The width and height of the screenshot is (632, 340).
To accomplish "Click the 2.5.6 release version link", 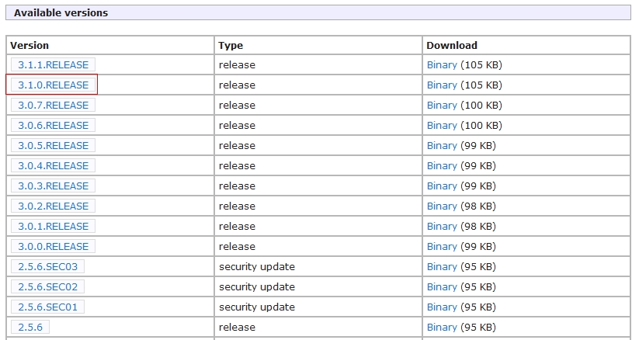I will (30, 327).
